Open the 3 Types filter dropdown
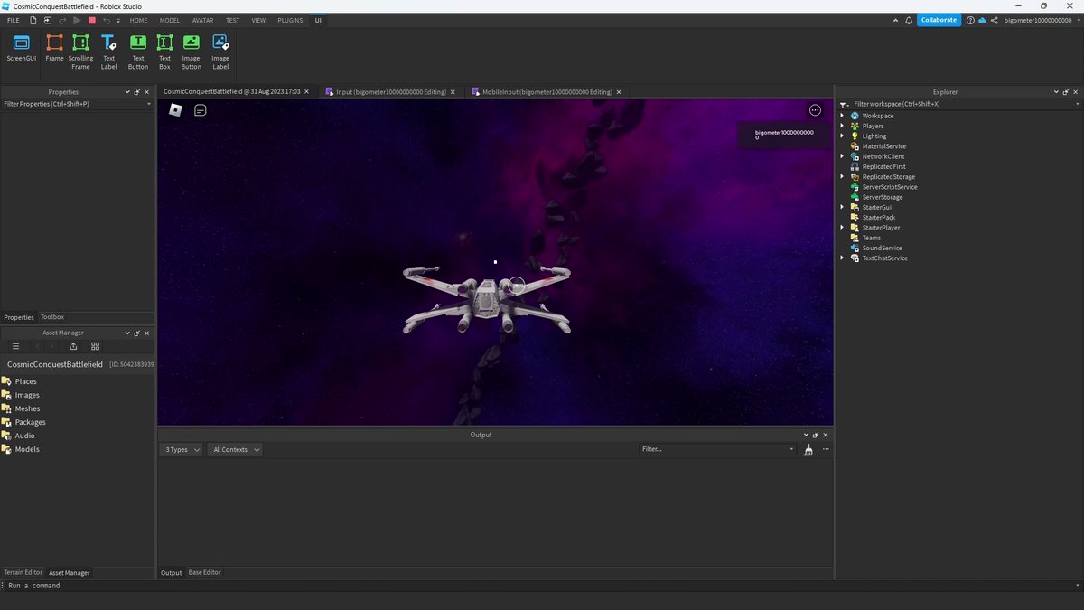 tap(182, 449)
